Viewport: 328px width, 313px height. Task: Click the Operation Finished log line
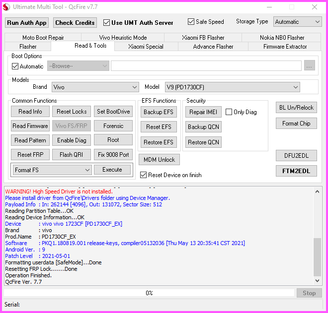pos(28,275)
